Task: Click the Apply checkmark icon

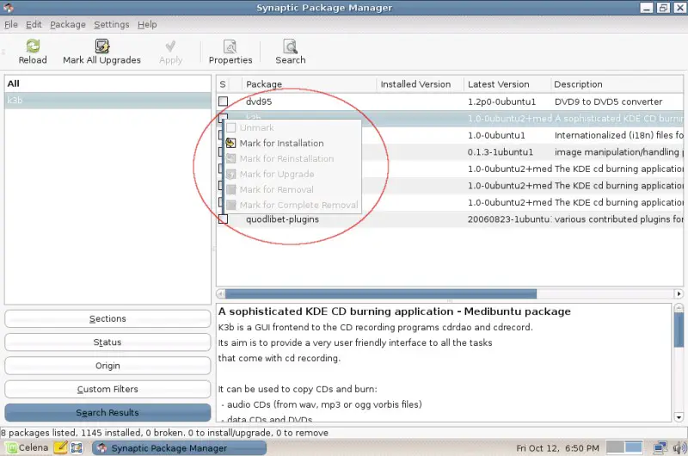Action: click(x=170, y=46)
